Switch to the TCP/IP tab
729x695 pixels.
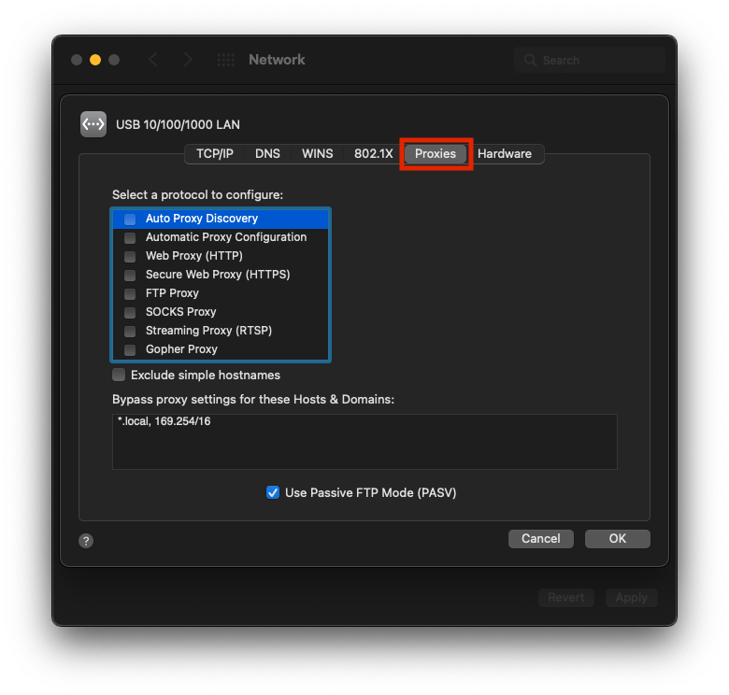214,154
